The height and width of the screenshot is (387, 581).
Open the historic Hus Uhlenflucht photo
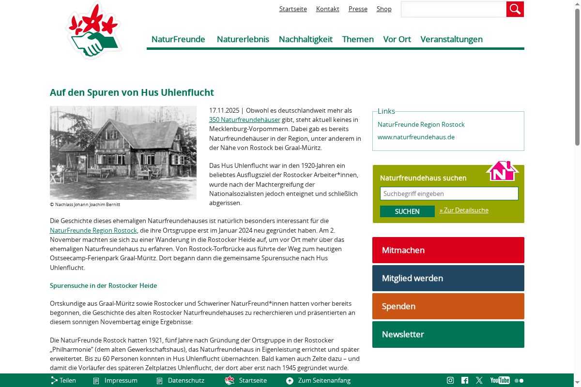pyautogui.click(x=123, y=153)
